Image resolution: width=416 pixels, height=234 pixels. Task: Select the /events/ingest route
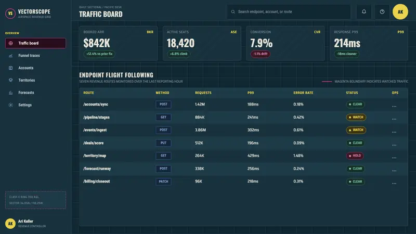click(x=95, y=130)
